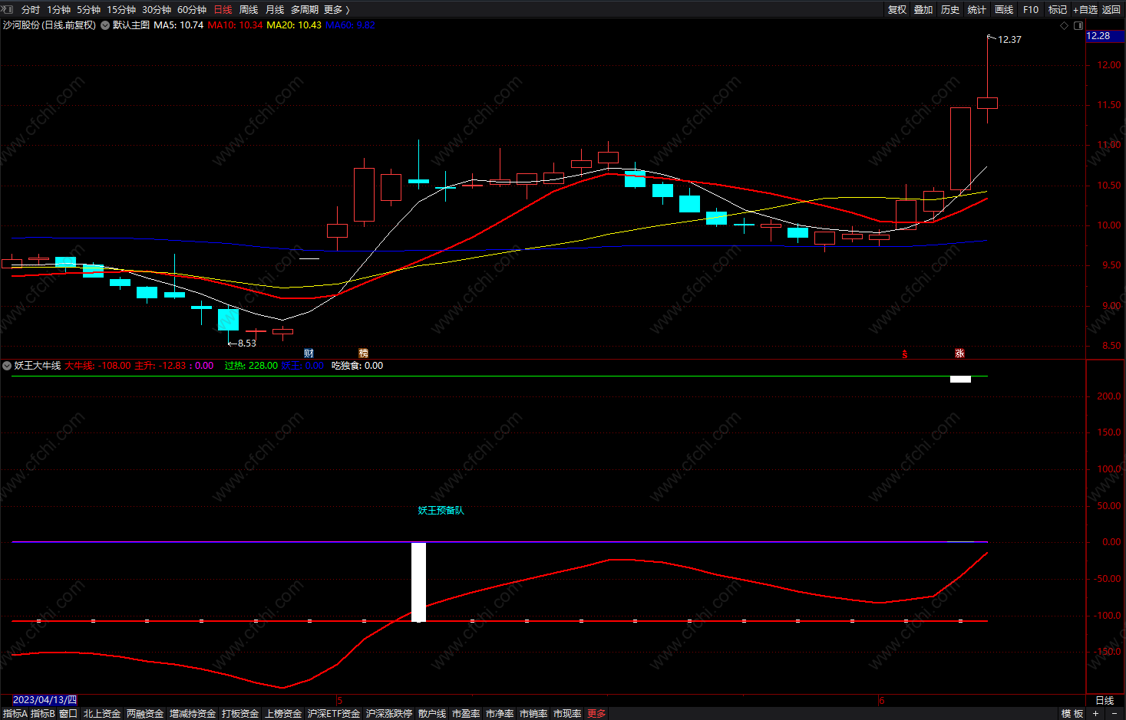The width and height of the screenshot is (1126, 720).
Task: Select the 市盈率 indicator
Action: pos(466,714)
